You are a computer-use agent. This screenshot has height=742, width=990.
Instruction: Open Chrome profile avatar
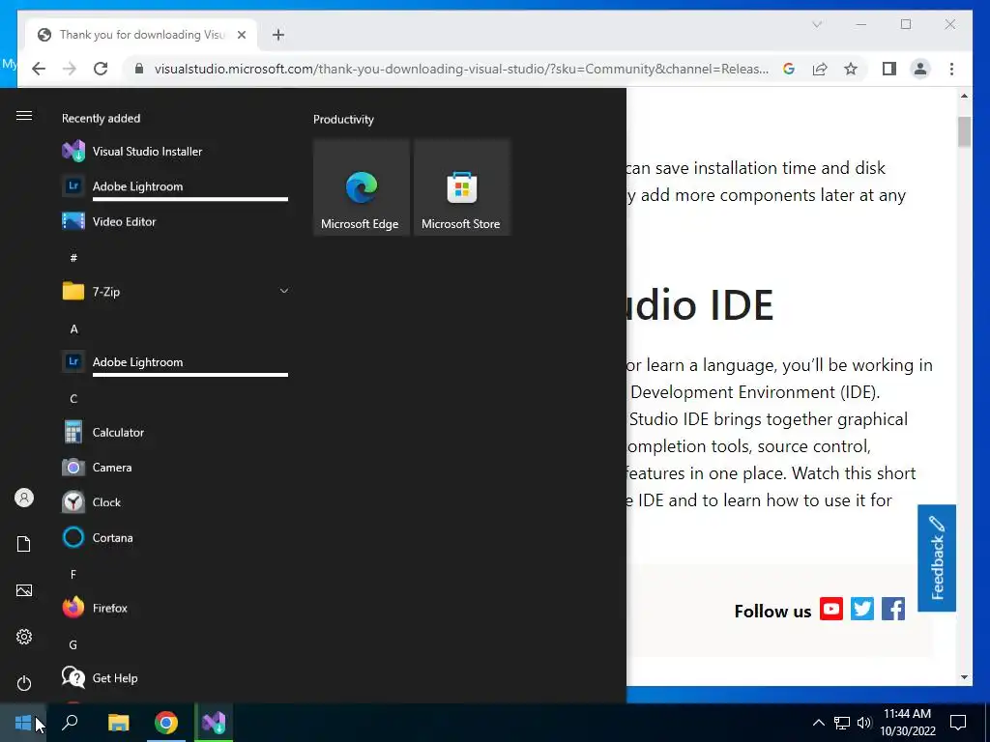[x=920, y=69]
